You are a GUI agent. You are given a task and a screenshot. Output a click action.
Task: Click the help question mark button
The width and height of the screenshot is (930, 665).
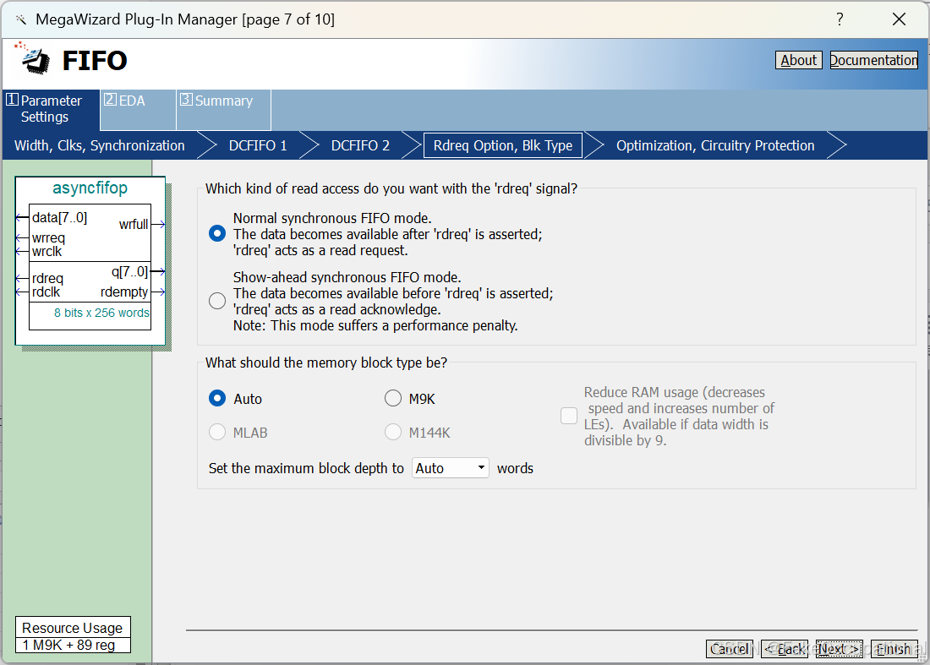point(840,19)
